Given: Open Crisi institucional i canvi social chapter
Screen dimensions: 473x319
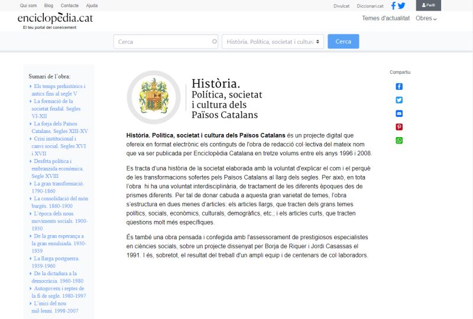Looking at the screenshot, I should pyautogui.click(x=59, y=146).
